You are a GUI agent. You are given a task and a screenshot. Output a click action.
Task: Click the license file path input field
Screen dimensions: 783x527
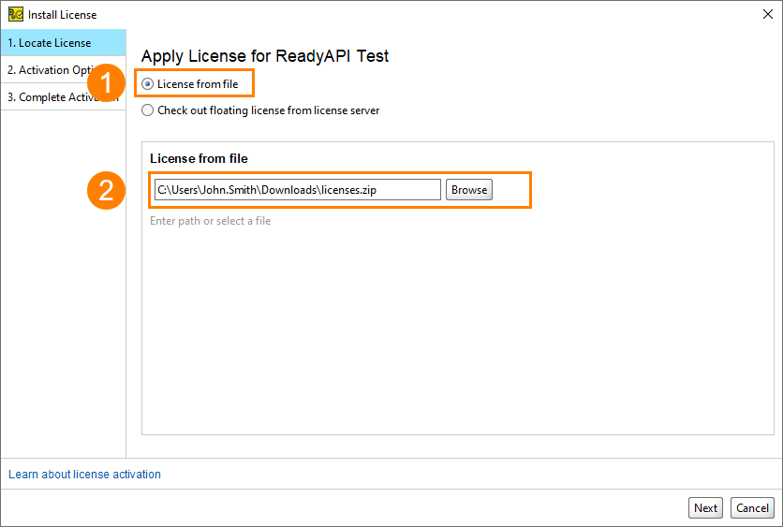pos(298,190)
